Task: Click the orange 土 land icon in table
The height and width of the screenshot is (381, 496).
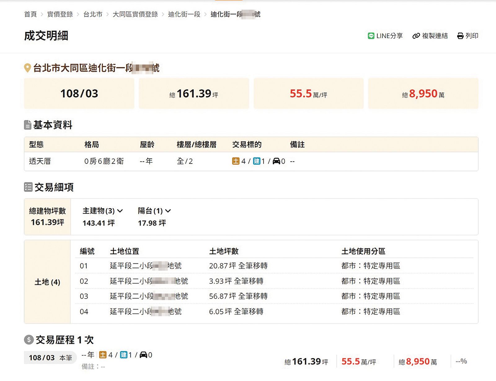Action: (x=236, y=161)
